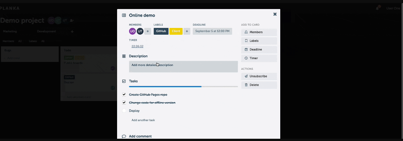Screen dimensions: 403x141
Task: Uncheck the Create GitHub Pages repo task
Action: pos(124,95)
